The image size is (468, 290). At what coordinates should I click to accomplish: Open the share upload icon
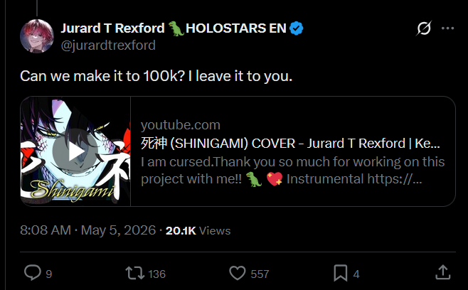pyautogui.click(x=443, y=272)
